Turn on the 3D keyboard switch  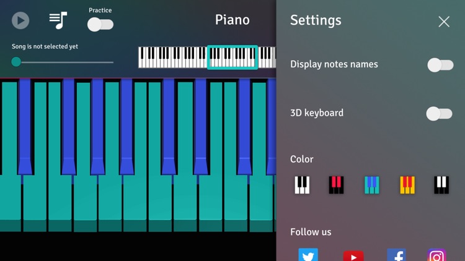(439, 114)
